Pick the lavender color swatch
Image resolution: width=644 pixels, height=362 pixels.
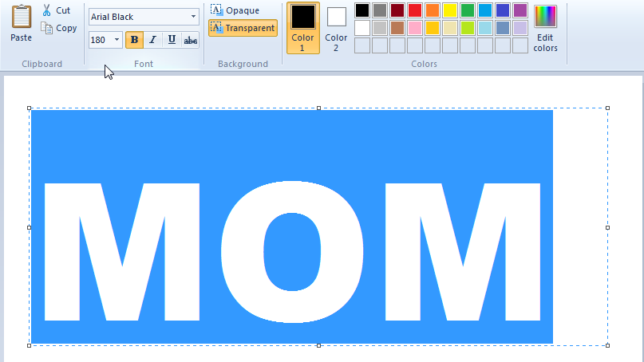(x=520, y=28)
